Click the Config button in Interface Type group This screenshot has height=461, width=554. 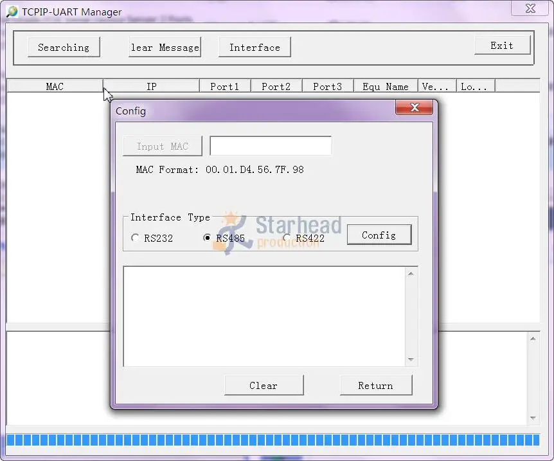379,235
